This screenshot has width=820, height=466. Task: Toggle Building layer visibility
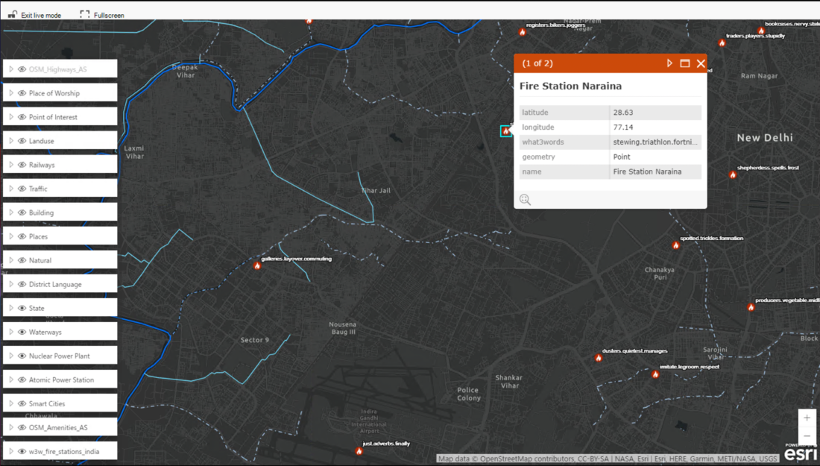pyautogui.click(x=22, y=212)
